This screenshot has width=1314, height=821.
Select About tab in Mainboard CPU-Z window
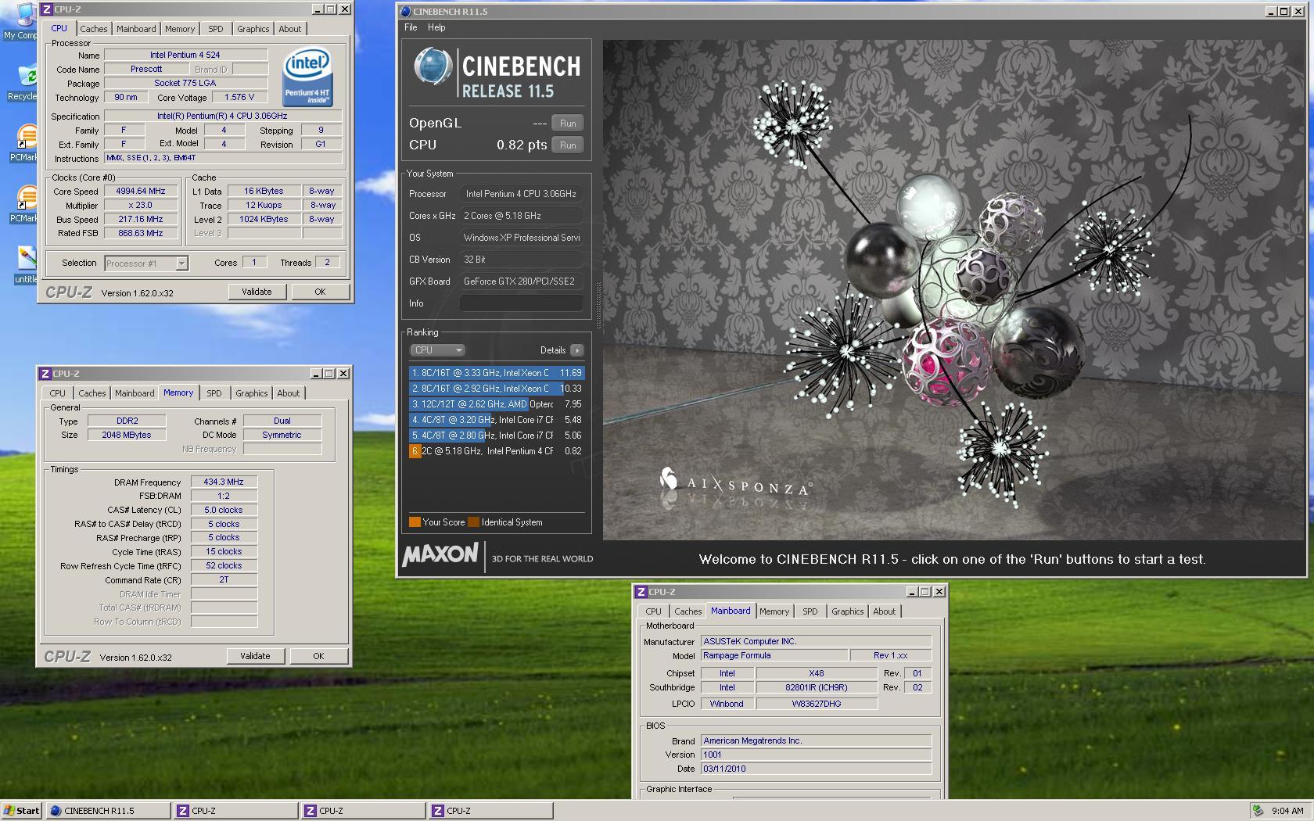point(885,611)
